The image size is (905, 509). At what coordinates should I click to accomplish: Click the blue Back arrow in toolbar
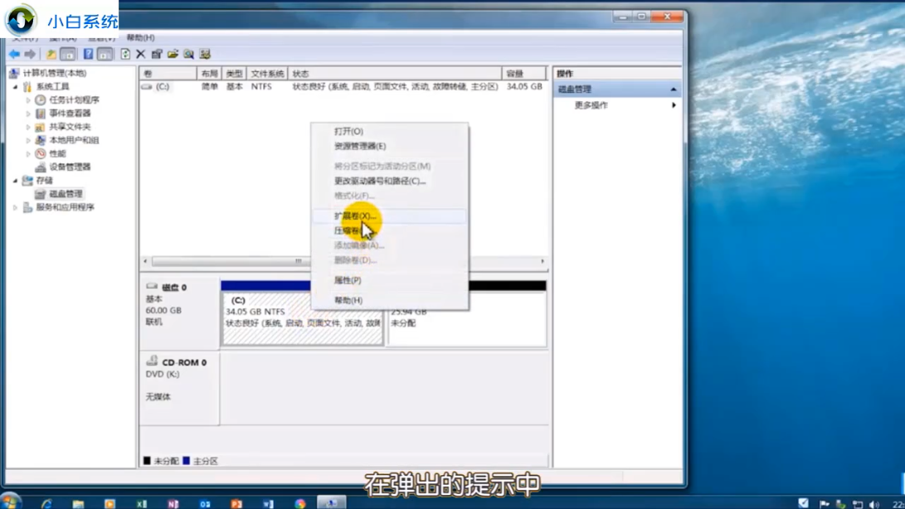14,55
